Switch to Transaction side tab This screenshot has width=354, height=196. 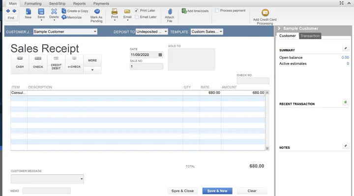(x=310, y=36)
